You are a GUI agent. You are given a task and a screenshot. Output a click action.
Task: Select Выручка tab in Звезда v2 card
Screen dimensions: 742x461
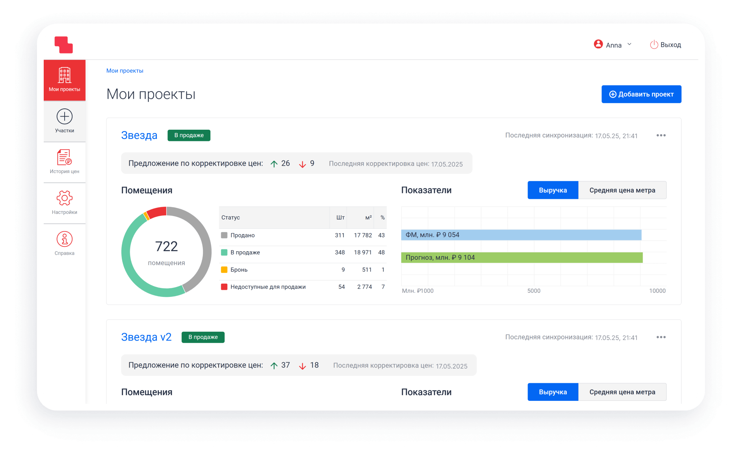point(553,392)
